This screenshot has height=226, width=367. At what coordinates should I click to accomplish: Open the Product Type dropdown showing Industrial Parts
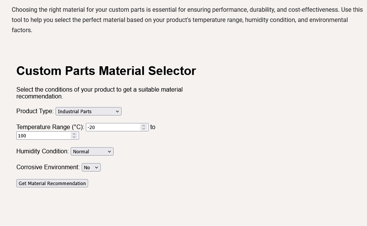(x=89, y=111)
